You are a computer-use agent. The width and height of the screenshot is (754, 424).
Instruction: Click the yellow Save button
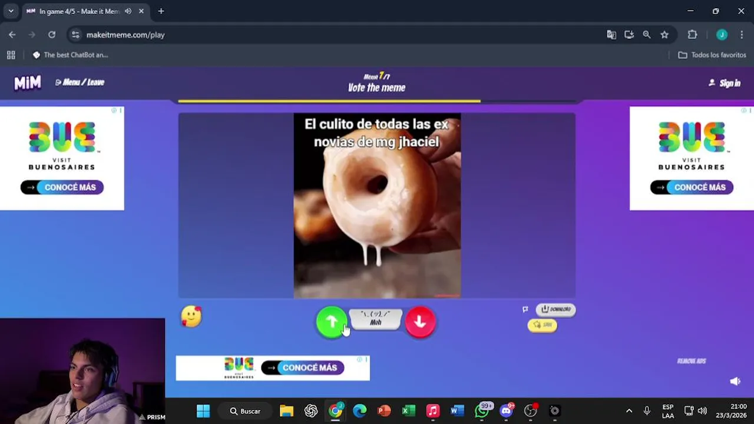click(x=542, y=325)
